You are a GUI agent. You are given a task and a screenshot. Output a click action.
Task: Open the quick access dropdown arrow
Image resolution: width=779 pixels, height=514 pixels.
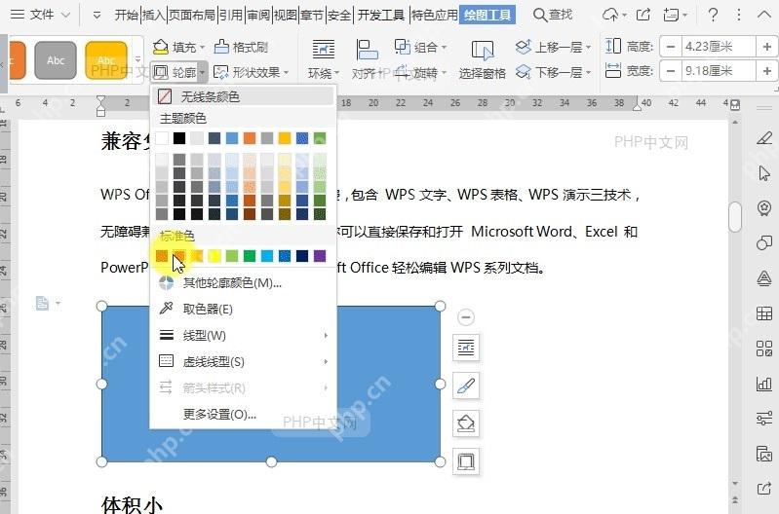97,16
